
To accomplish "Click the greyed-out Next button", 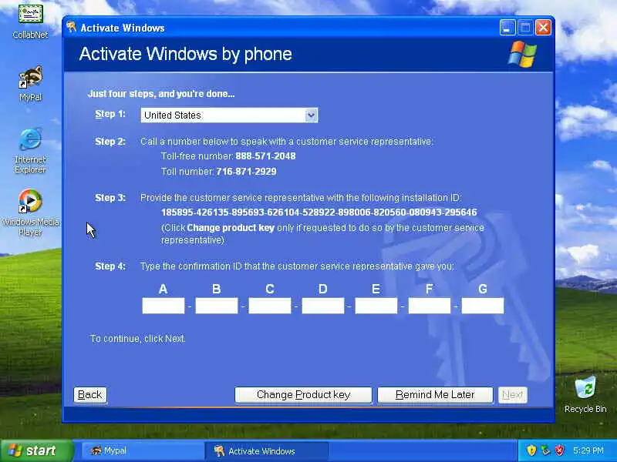I will point(512,394).
